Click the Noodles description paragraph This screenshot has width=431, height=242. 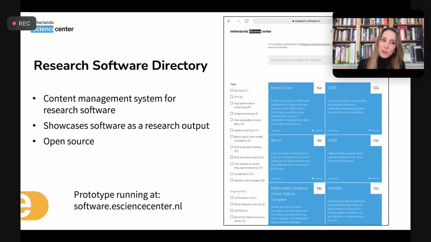[347, 212]
